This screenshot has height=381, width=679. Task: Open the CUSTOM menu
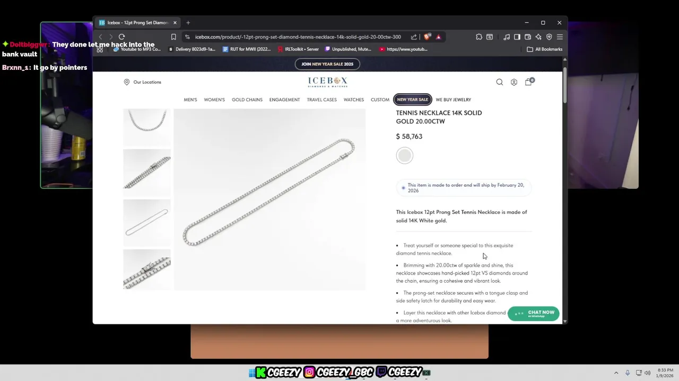pyautogui.click(x=380, y=99)
